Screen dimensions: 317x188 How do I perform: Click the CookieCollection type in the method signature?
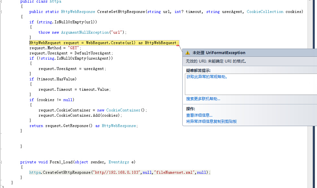tap(265, 12)
